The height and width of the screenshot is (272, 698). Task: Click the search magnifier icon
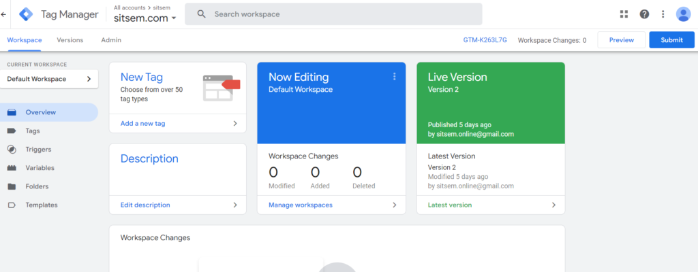click(x=202, y=14)
